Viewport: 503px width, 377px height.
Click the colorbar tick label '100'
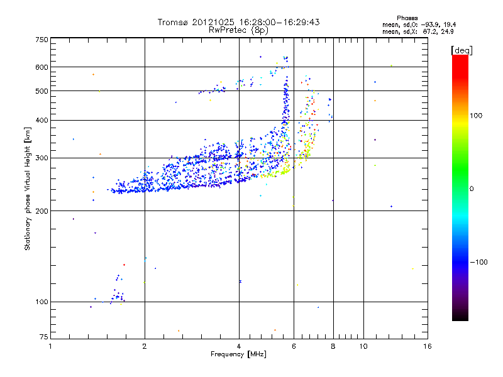(476, 116)
